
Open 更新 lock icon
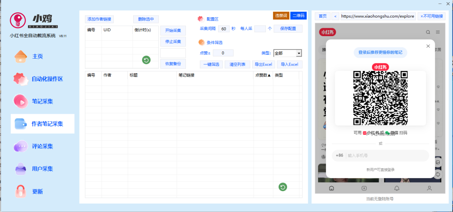pyautogui.click(x=21, y=191)
